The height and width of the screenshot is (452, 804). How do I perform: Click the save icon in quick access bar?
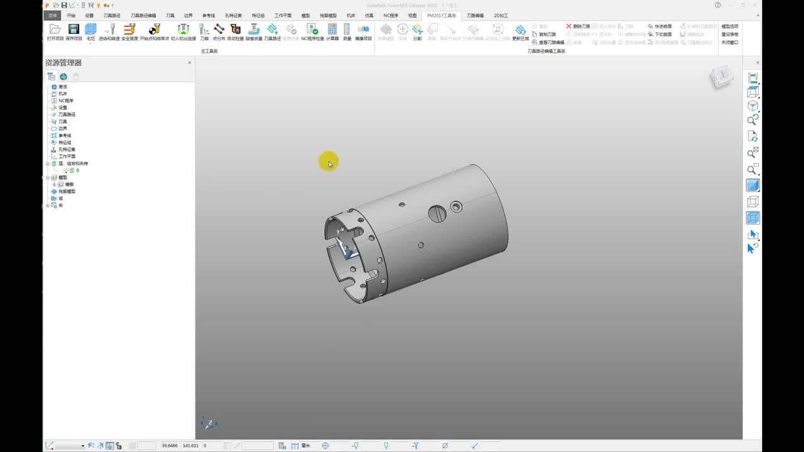[63, 5]
